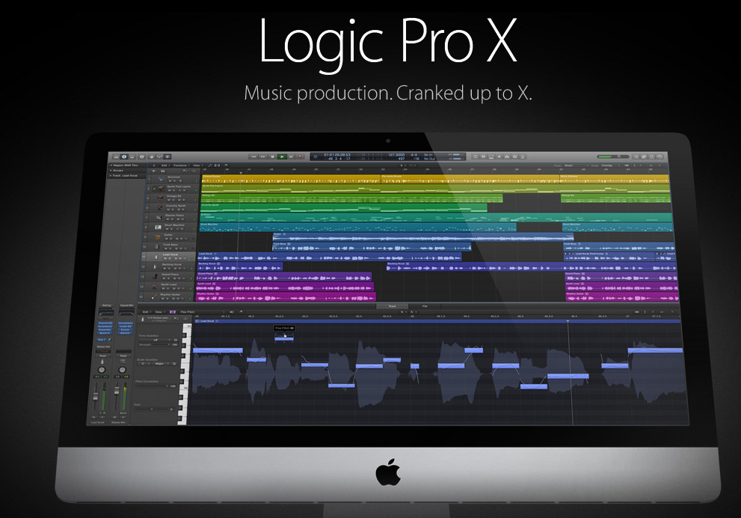
Task: Mute the Synth Lead track
Action: point(164,288)
